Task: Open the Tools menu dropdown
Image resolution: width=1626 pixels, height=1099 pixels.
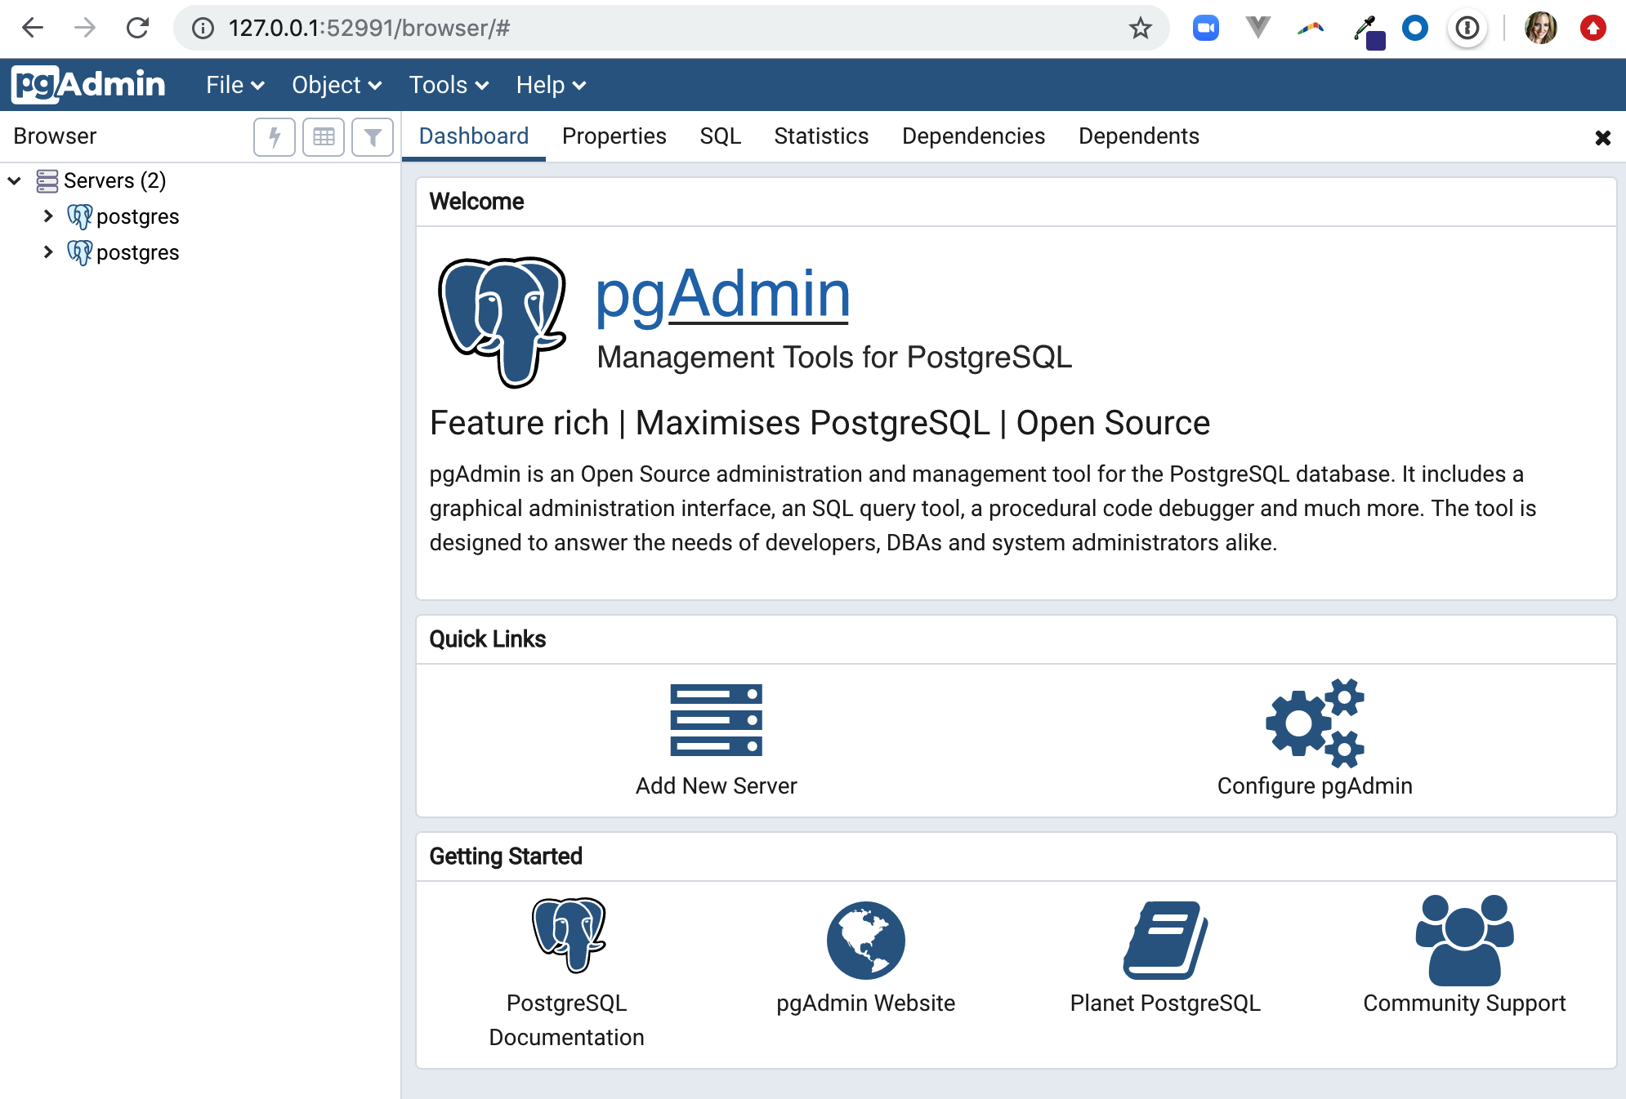Action: click(449, 85)
